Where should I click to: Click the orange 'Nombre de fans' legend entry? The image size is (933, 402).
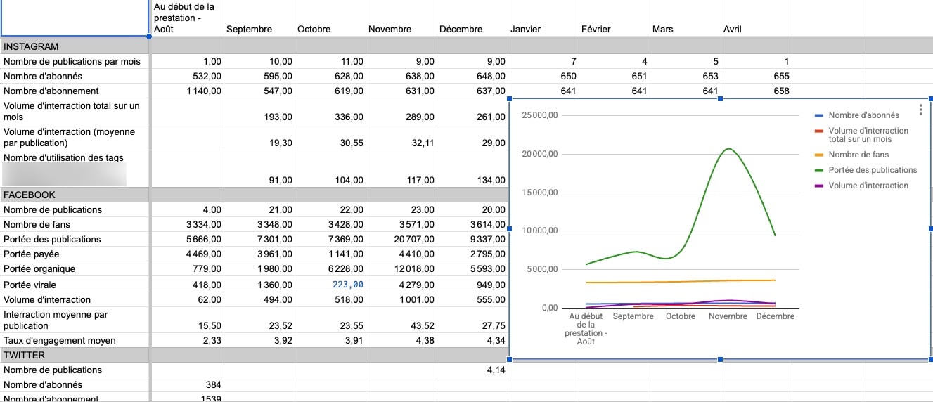tap(851, 155)
